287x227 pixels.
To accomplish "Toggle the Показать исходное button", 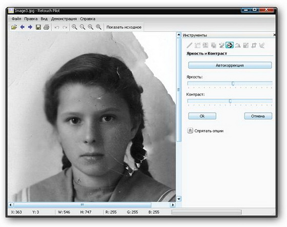I will 124,27.
